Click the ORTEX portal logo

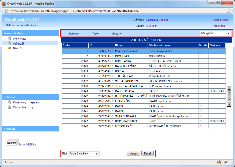(12, 143)
